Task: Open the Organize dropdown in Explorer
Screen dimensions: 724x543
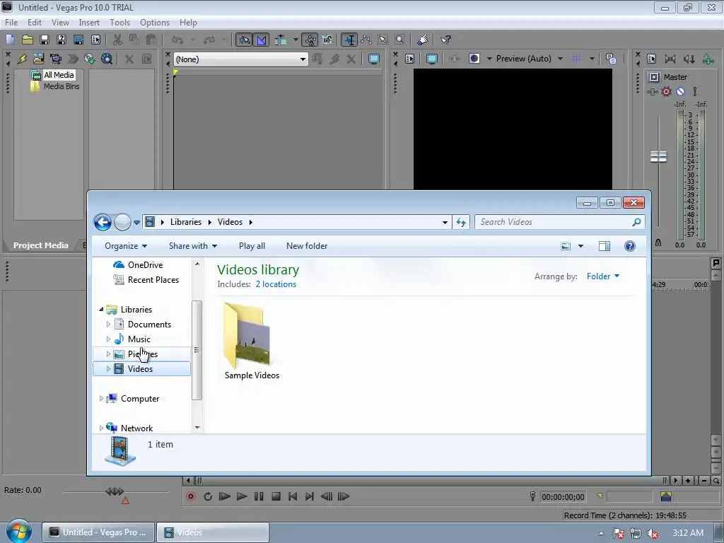Action: point(126,246)
